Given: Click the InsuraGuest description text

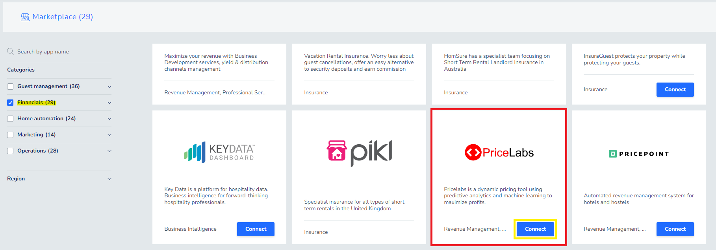Looking at the screenshot, I should click(x=634, y=59).
